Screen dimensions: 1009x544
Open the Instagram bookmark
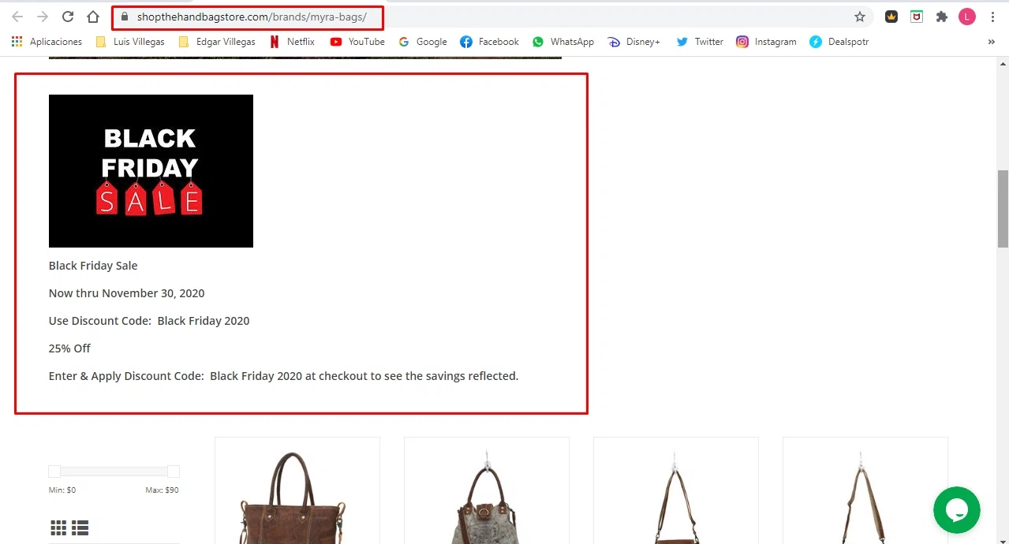tap(766, 42)
